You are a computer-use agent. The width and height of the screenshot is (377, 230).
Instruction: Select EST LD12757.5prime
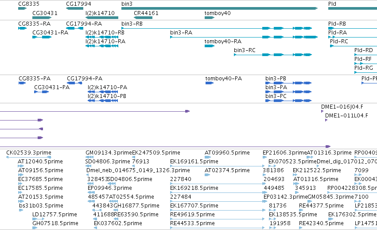(x=54, y=215)
